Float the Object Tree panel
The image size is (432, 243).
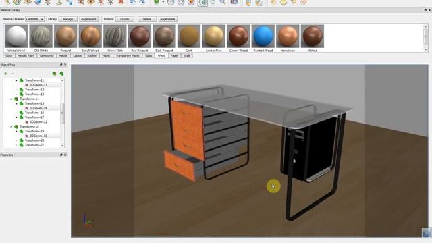pos(61,65)
